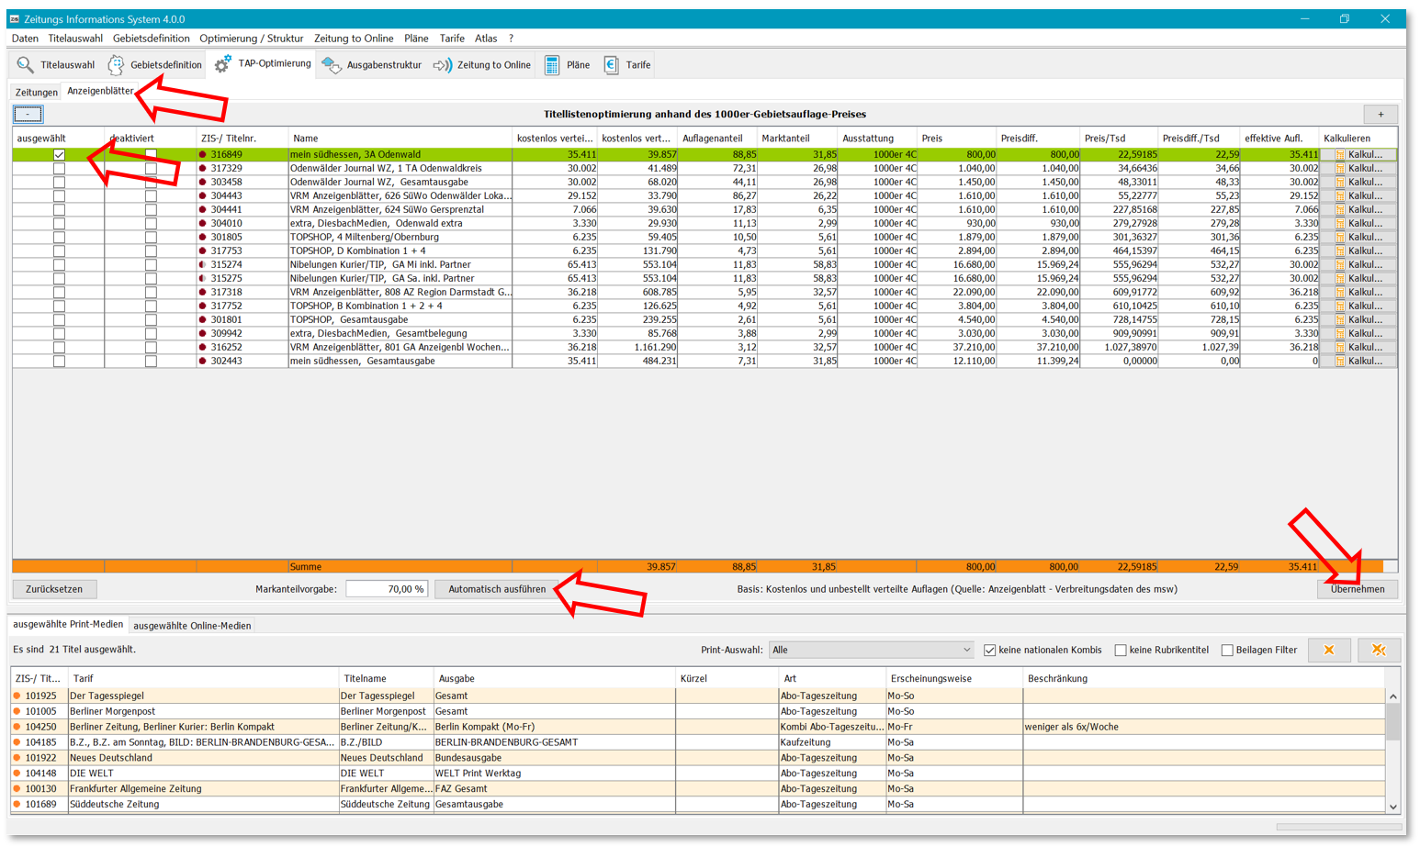Viewport: 1420px width, 846px height.
Task: Click the Zeitung to Online toolbar icon
Action: (443, 65)
